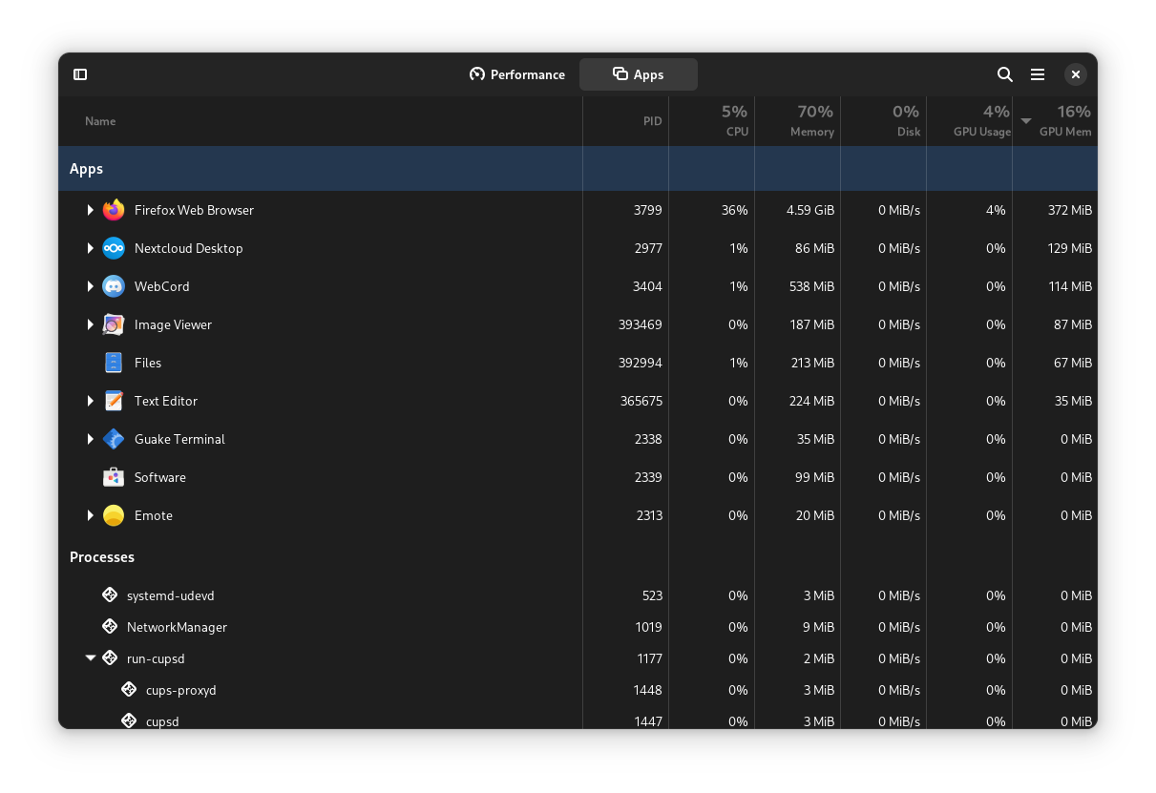Click Firefox GPU memory 372 MiB
The width and height of the screenshot is (1156, 793).
(x=1070, y=210)
